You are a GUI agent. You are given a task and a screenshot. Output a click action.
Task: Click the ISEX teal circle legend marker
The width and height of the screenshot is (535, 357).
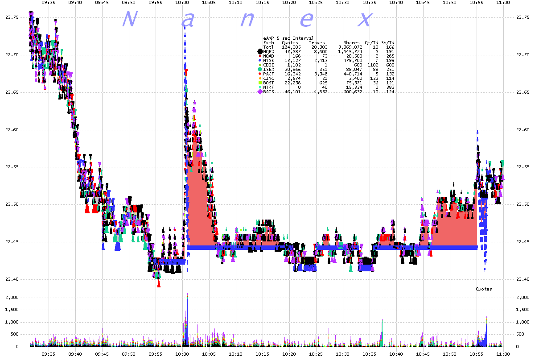259,69
